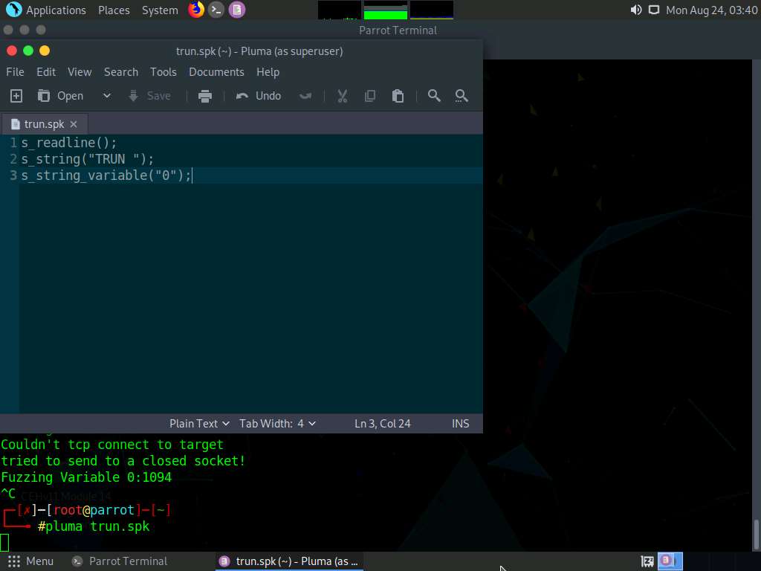Click the date and time clock

[711, 10]
